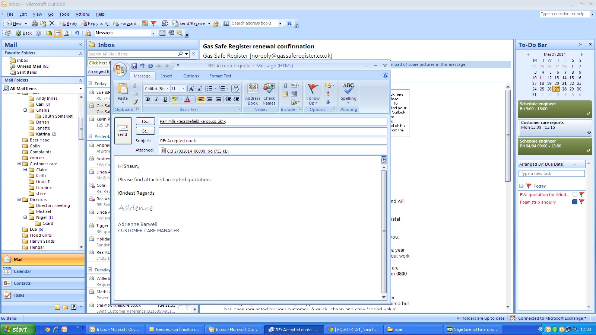
Task: Click the Send button
Action: tap(123, 131)
